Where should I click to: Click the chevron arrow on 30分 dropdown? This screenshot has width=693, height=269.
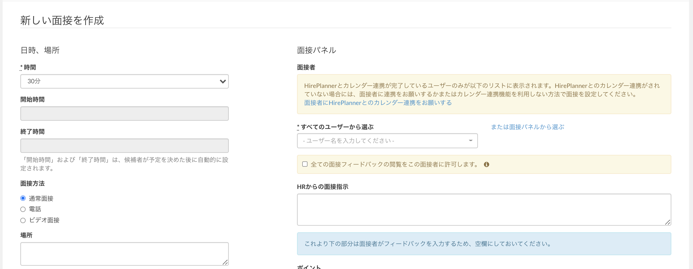click(x=223, y=81)
